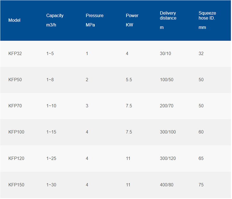The width and height of the screenshot is (232, 199).
Task: Select the KFP32 model cell
Action: [x=15, y=53]
